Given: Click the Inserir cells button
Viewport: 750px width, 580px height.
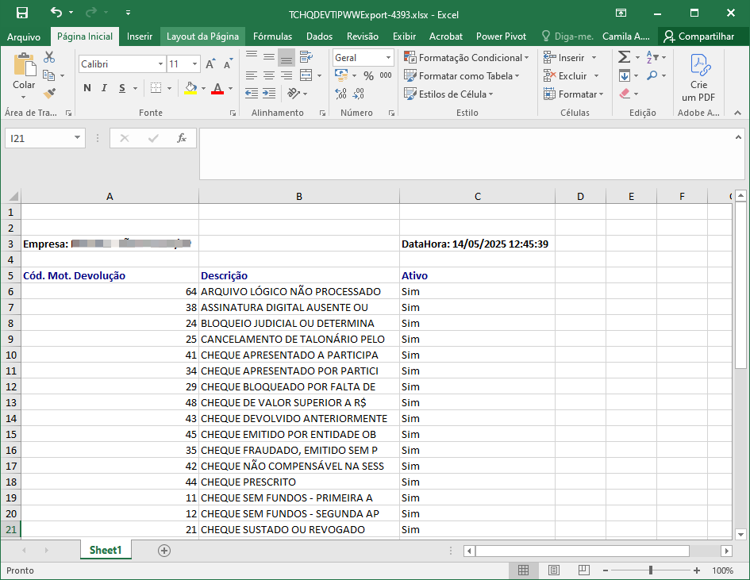Looking at the screenshot, I should 570,58.
